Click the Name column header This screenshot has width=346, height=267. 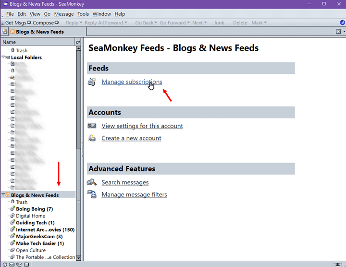coord(38,42)
